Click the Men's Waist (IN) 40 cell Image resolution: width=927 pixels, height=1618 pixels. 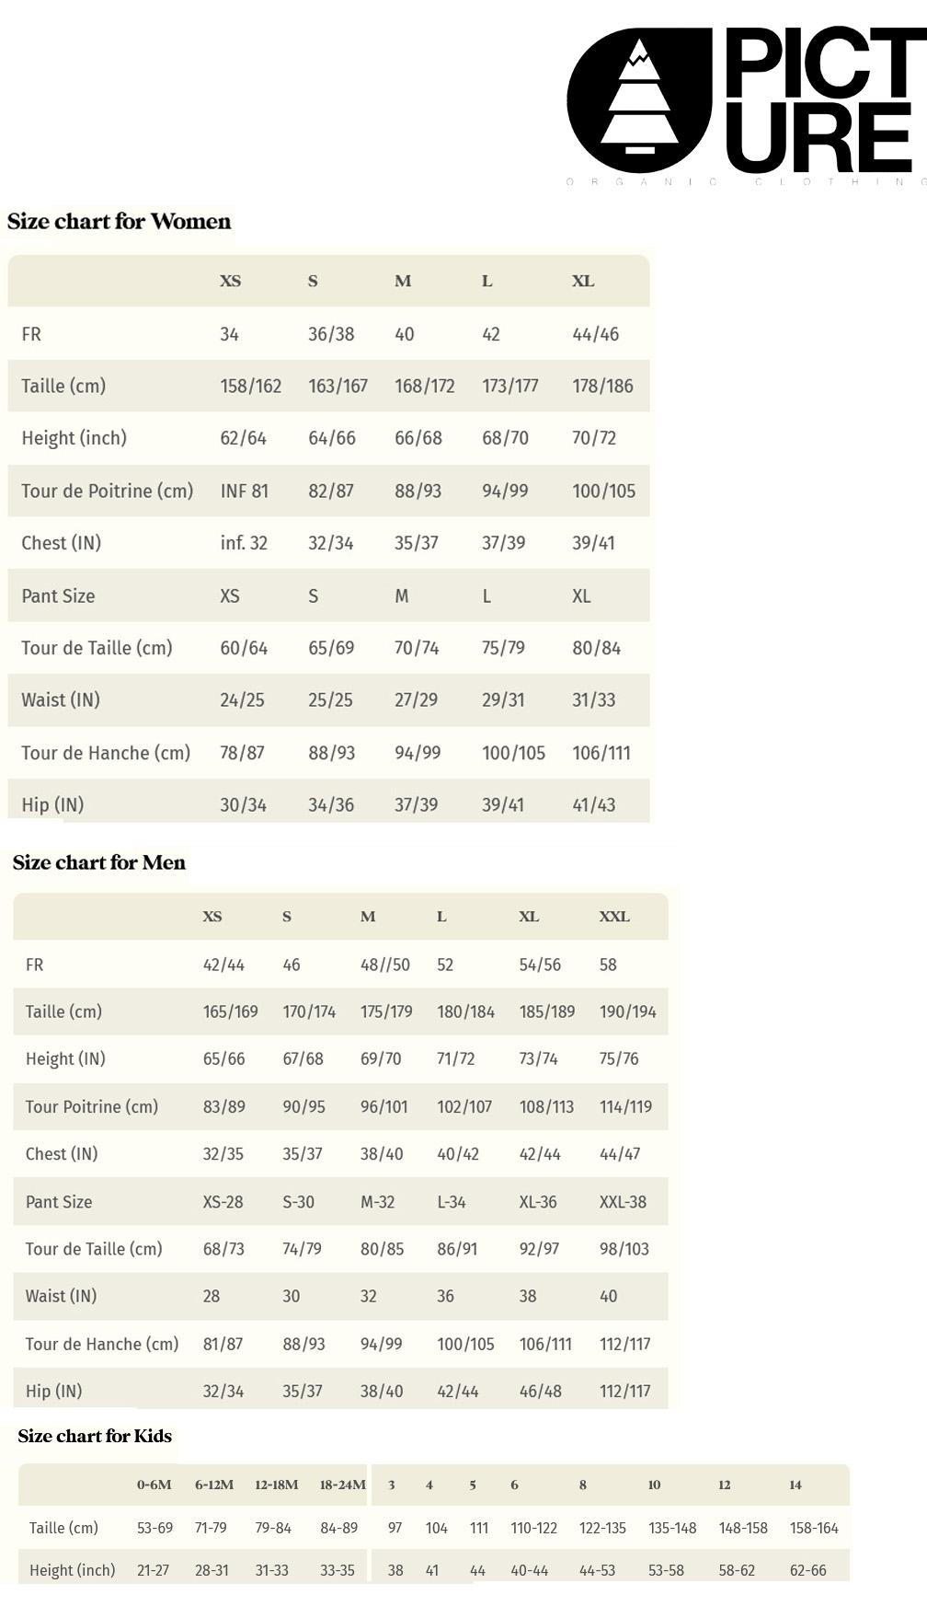(609, 1296)
